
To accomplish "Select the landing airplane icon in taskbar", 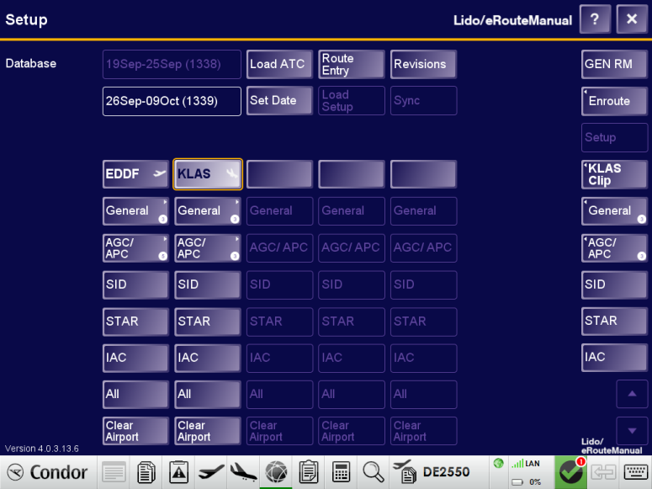I will coord(243,472).
